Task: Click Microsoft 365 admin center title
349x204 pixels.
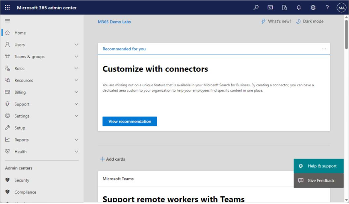Action: coord(47,8)
